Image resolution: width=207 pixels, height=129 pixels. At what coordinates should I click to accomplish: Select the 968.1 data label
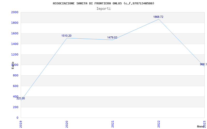click(203, 64)
